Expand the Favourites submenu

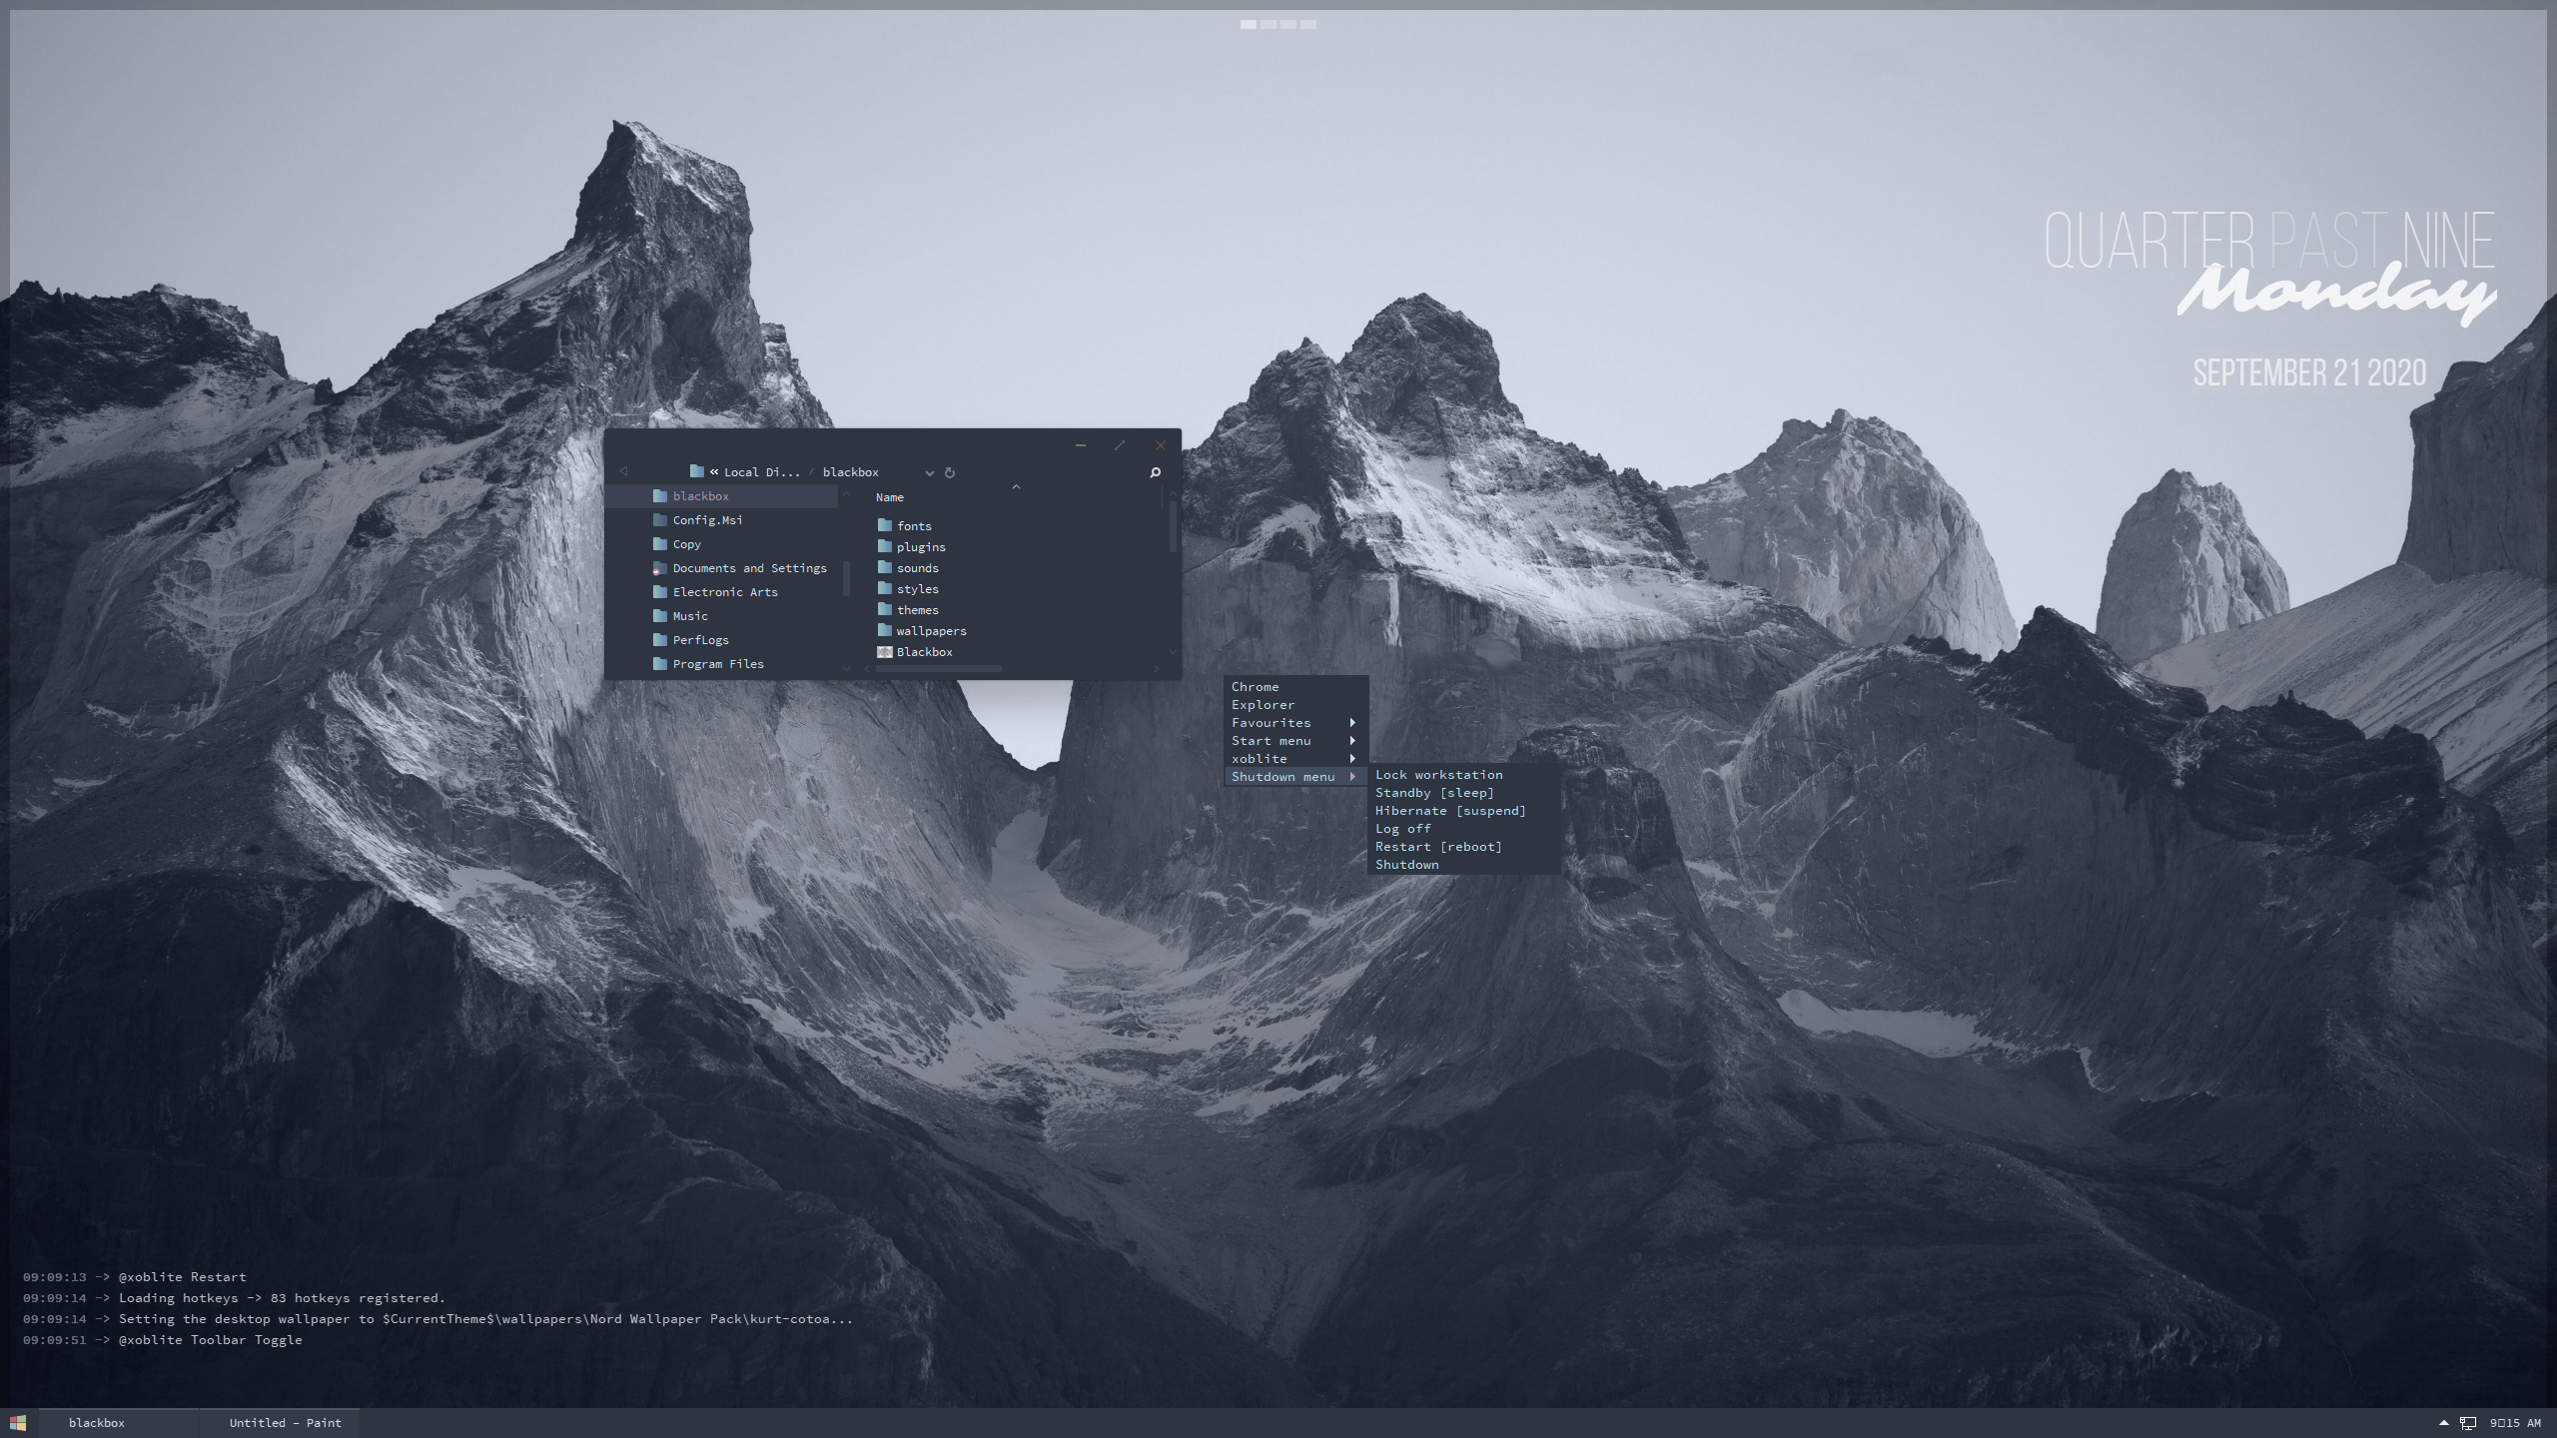(x=1270, y=722)
